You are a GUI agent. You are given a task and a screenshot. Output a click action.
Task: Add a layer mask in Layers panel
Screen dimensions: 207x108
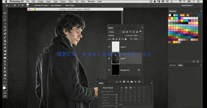(124, 82)
